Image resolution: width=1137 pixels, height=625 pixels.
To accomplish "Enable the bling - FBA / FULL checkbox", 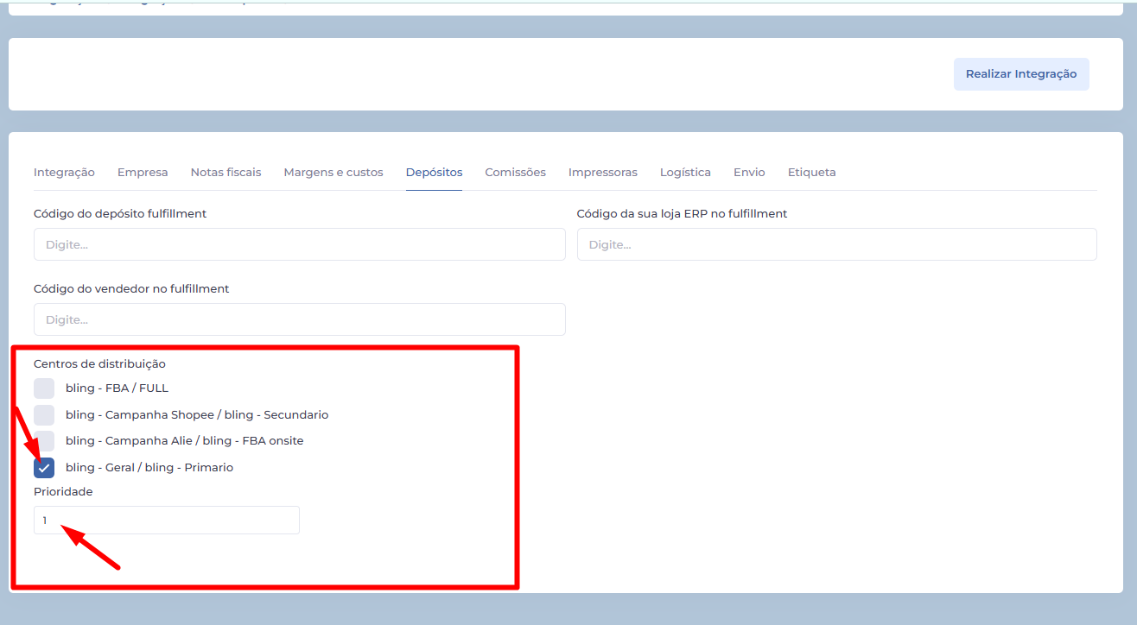I will (x=44, y=388).
